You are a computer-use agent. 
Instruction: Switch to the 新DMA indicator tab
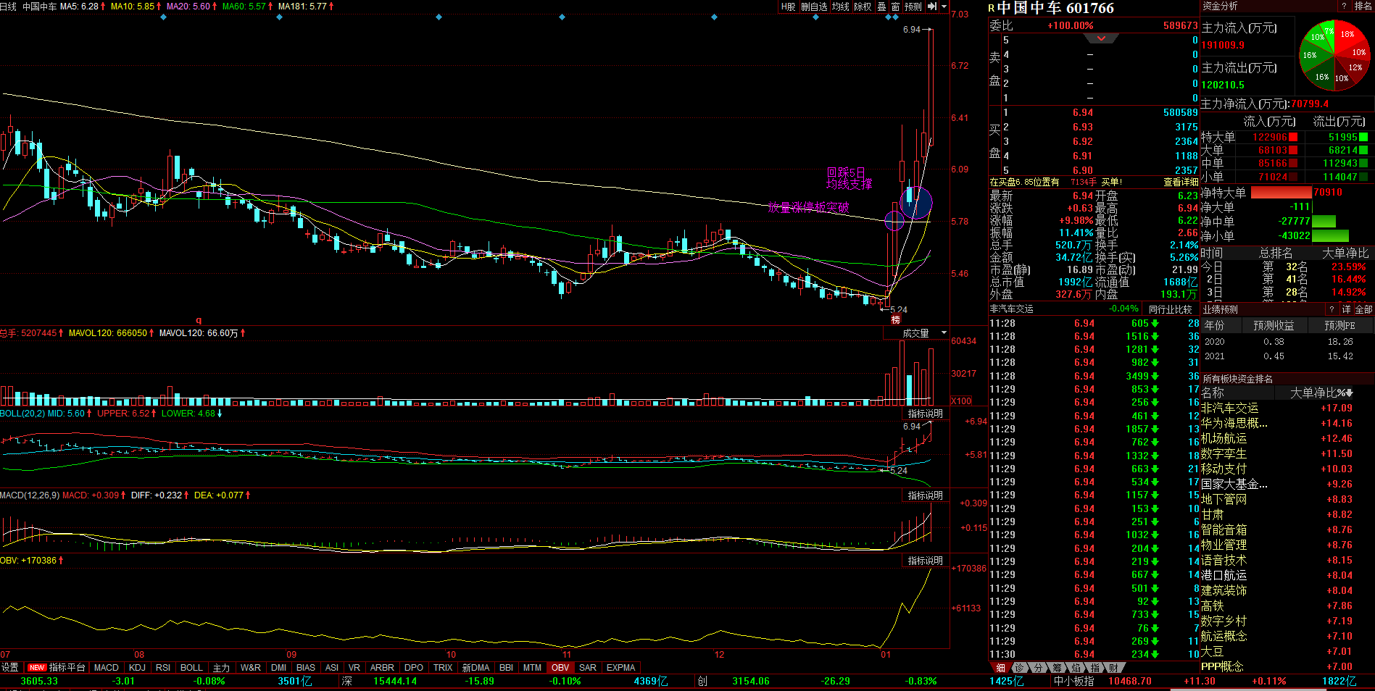(475, 668)
